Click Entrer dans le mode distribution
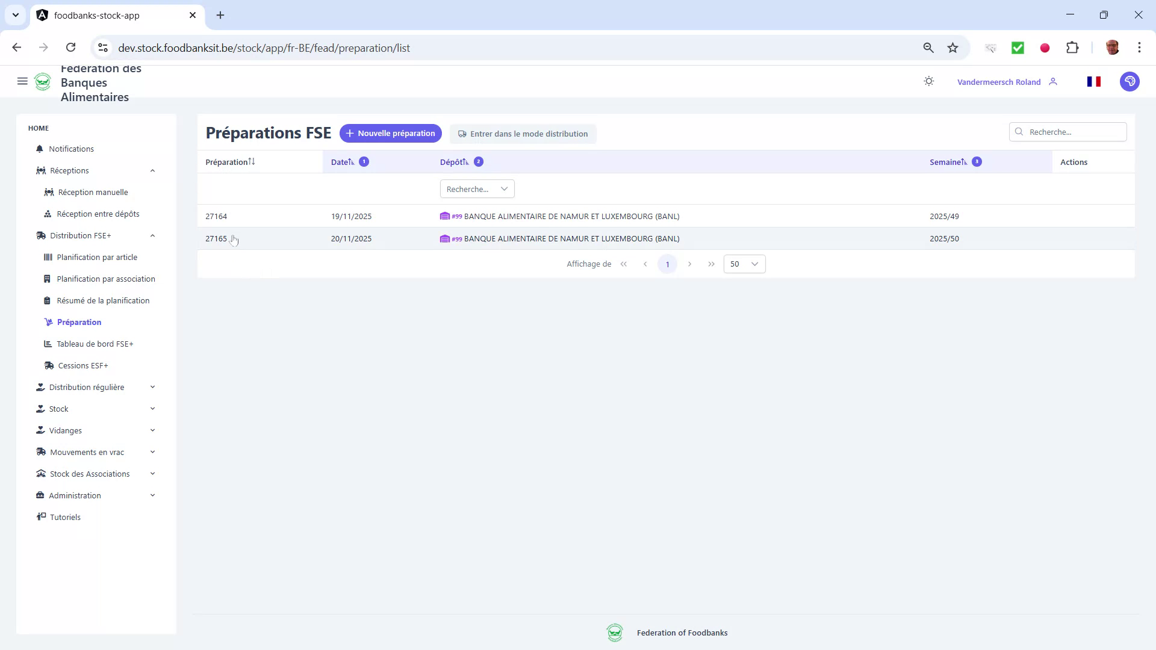The height and width of the screenshot is (650, 1156). point(523,134)
